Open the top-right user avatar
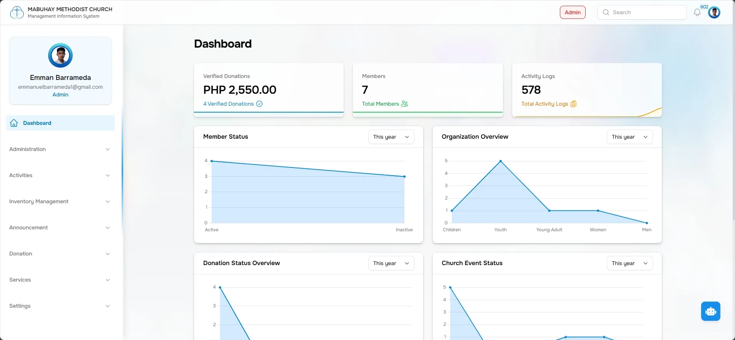Viewport: 735px width, 340px height. [x=714, y=12]
